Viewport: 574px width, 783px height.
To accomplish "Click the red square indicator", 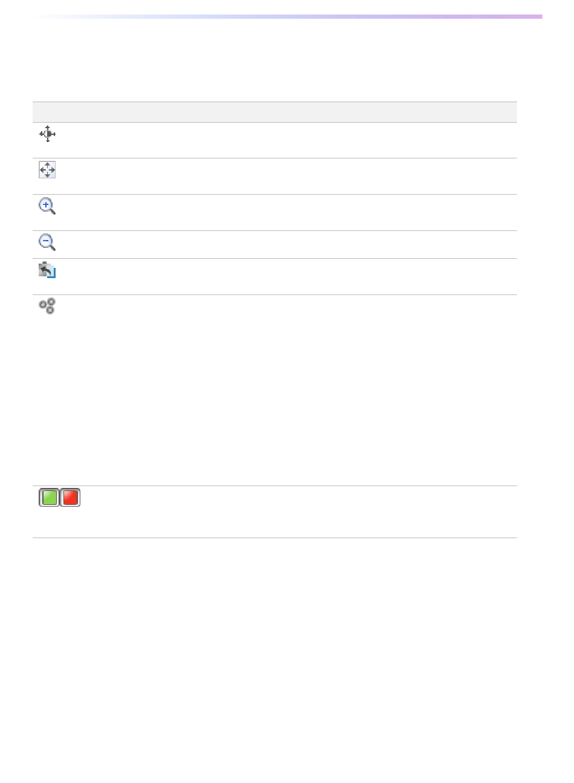I will 70,498.
